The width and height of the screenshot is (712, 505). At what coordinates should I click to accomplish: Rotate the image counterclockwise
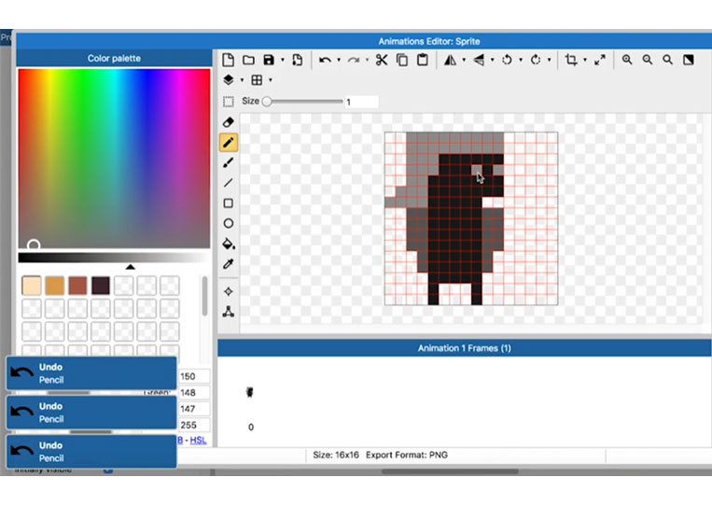pyautogui.click(x=508, y=60)
